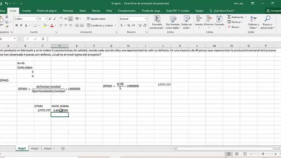This screenshot has height=158, width=281.
Task: Align text left
Action: (61, 25)
